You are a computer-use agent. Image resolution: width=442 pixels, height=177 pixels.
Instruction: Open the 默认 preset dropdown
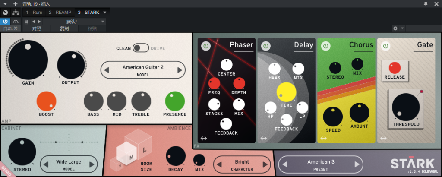click(74, 22)
